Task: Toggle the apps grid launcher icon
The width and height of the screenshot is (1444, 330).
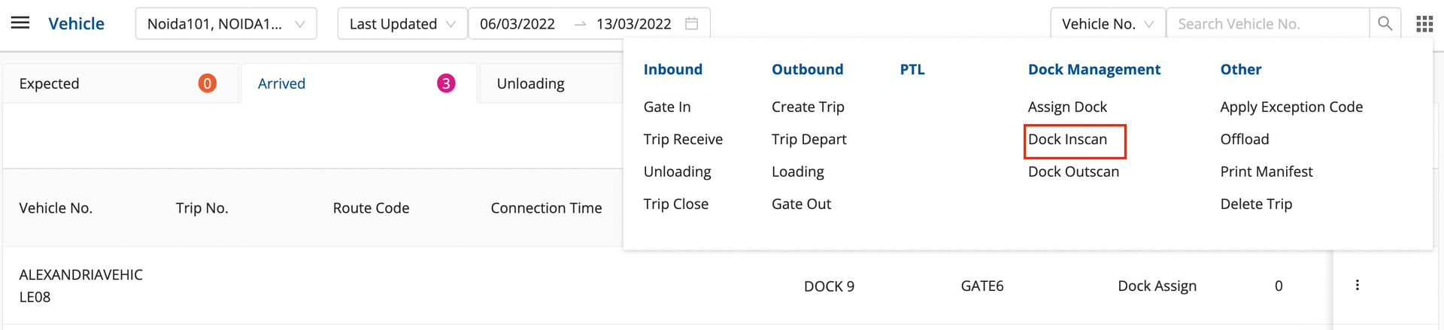Action: (x=1424, y=24)
